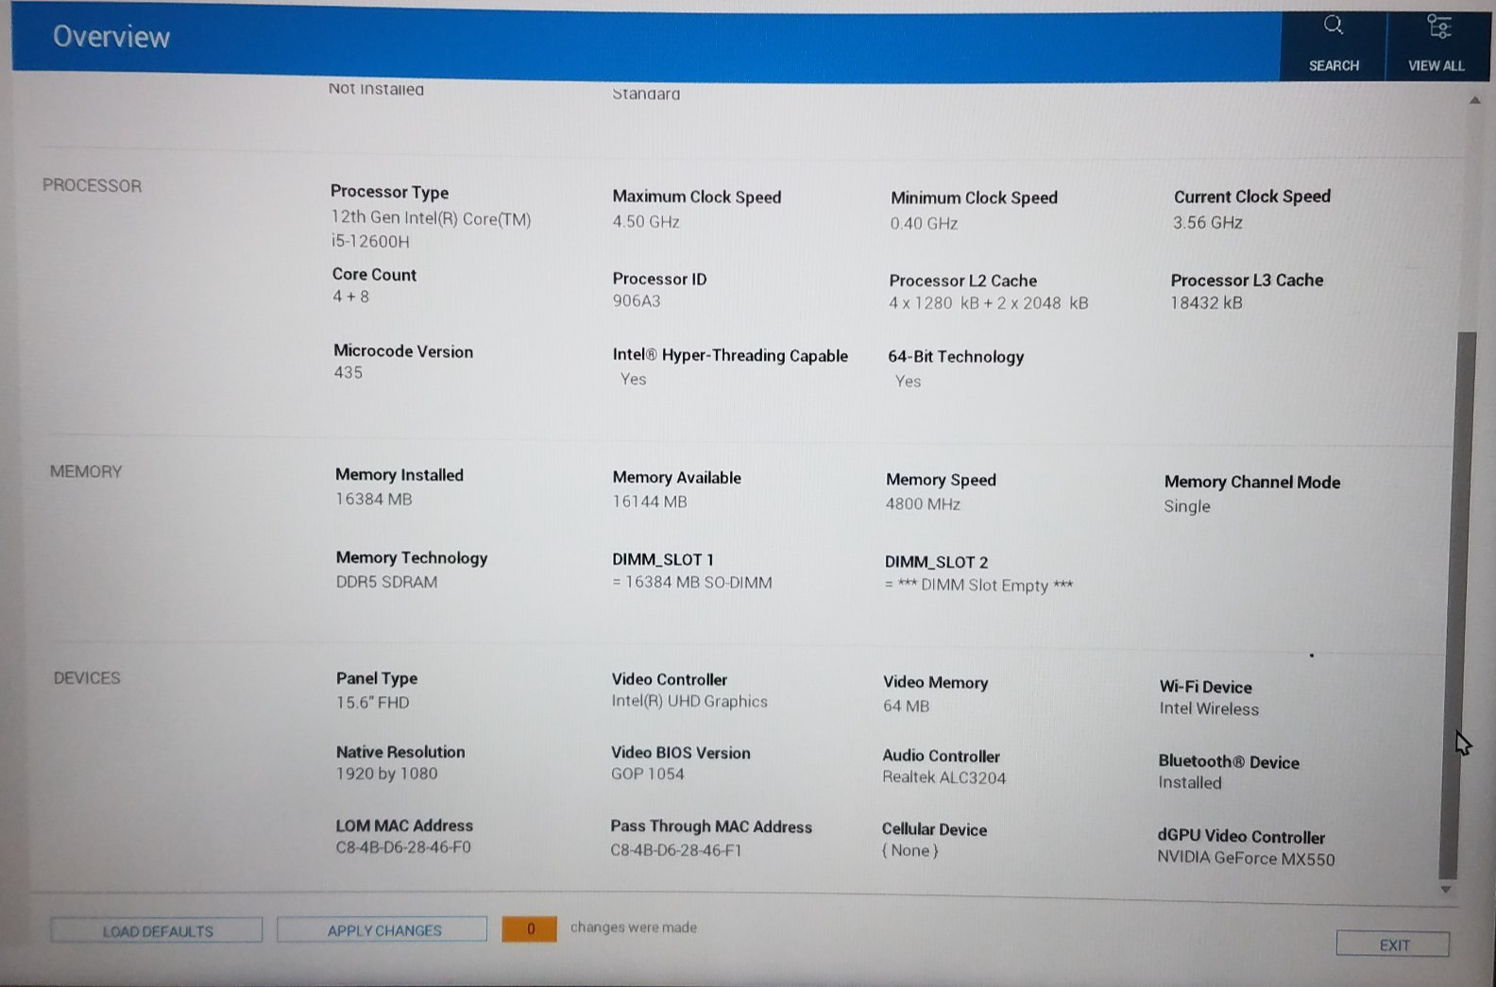Click the Processor L3 Cache label
The height and width of the screenshot is (987, 1496).
[1247, 281]
